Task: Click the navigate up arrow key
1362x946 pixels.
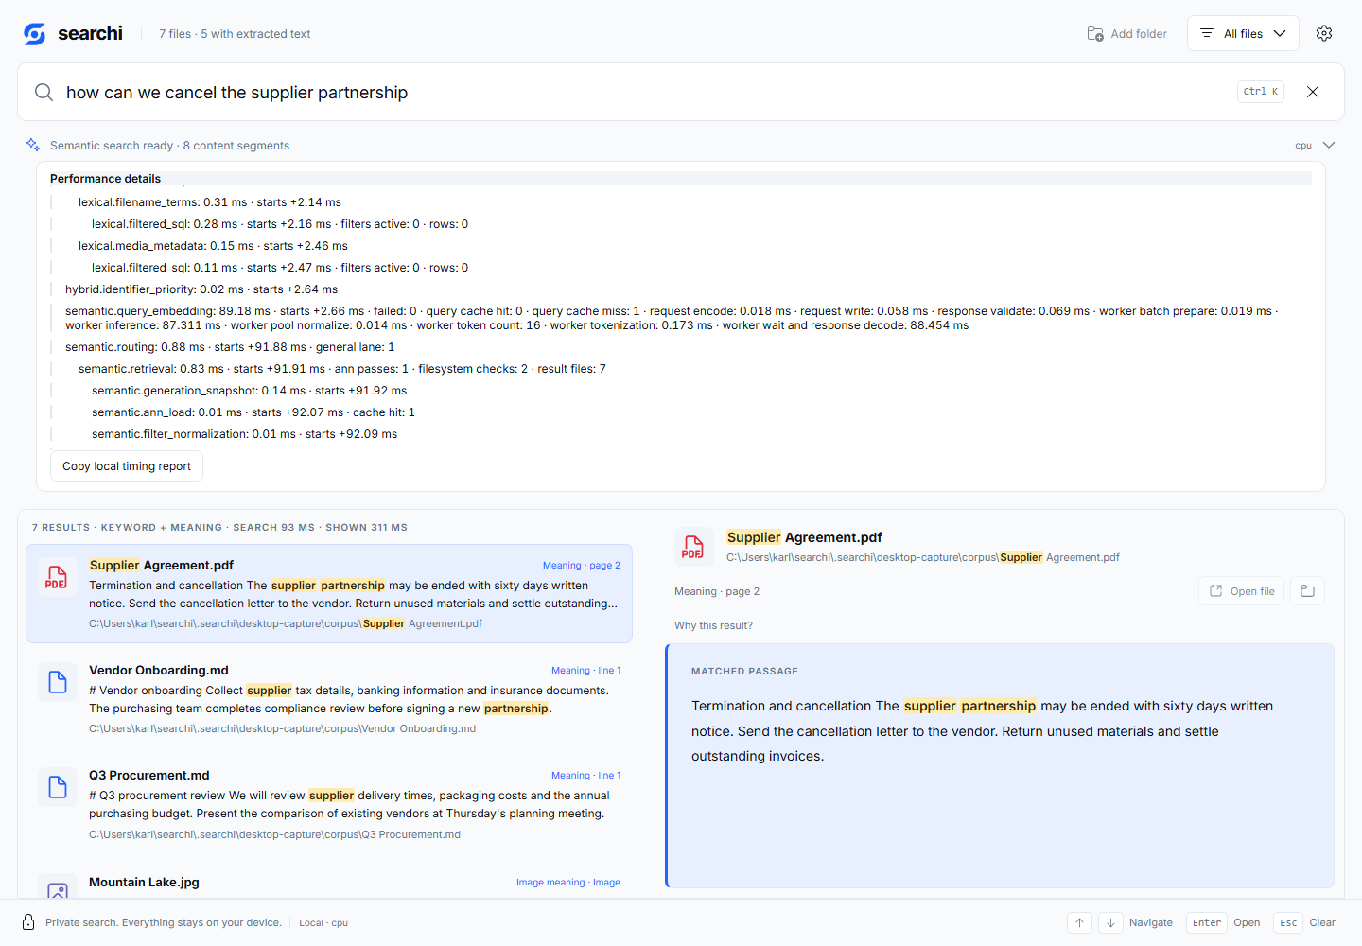Action: (1079, 922)
